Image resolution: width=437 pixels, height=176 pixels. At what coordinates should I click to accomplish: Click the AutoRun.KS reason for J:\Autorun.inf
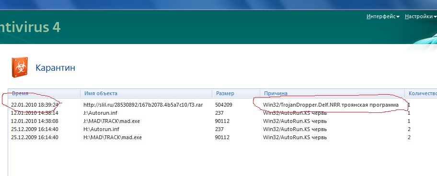(295, 113)
